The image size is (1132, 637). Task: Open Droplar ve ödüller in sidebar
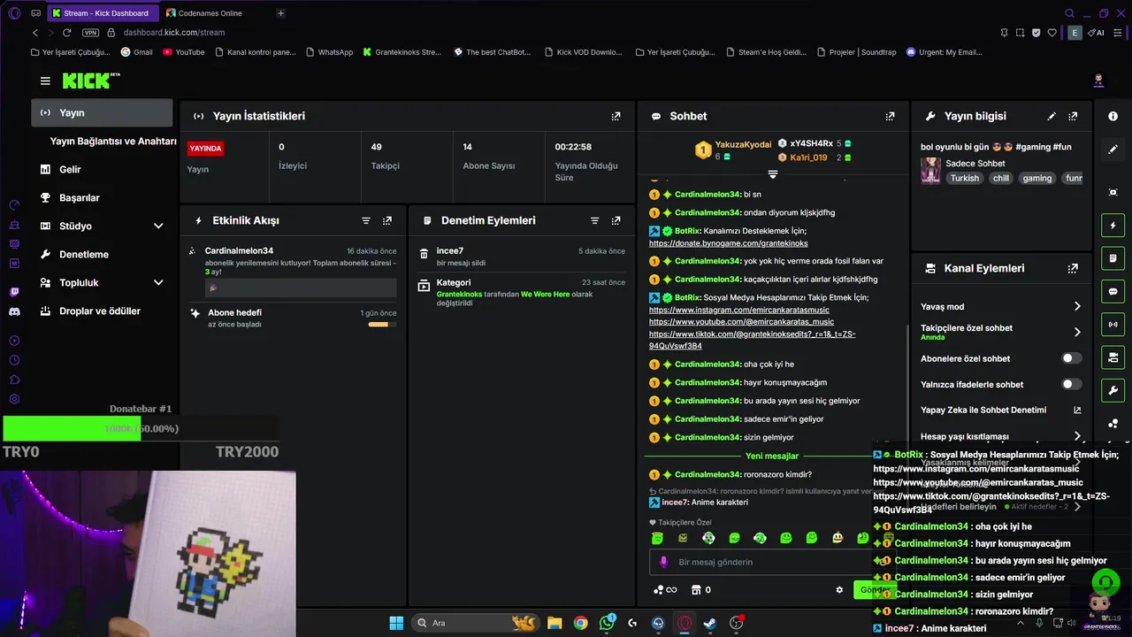click(102, 311)
